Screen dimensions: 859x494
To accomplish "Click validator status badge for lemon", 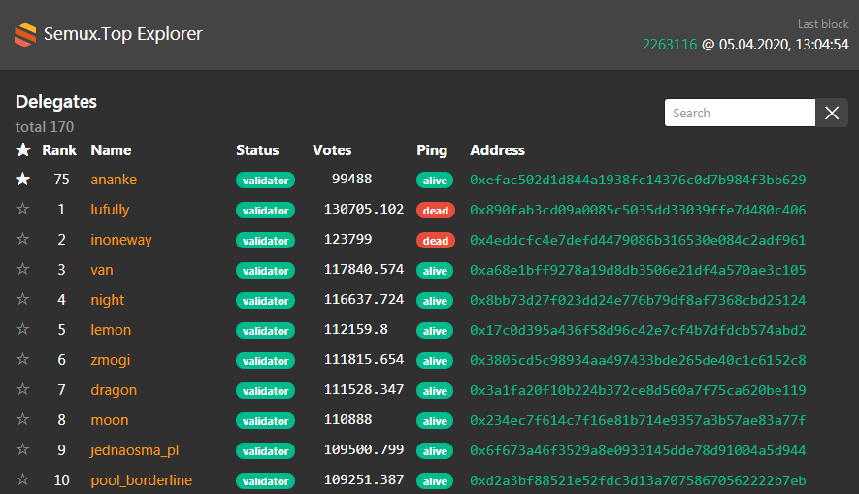I will tap(266, 331).
